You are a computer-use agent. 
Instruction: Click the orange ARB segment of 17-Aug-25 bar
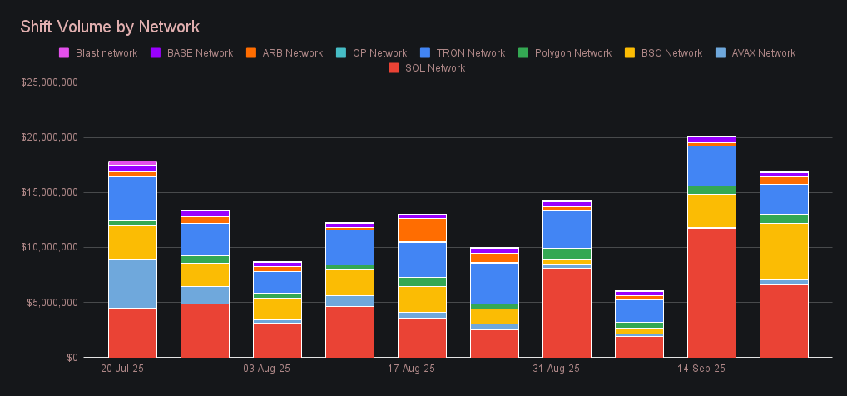[422, 230]
